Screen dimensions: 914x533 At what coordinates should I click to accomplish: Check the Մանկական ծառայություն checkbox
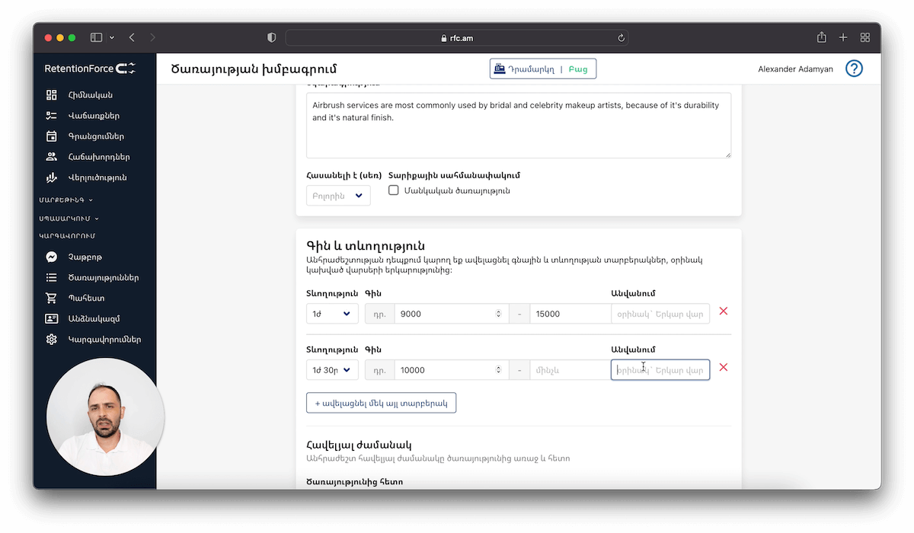[x=394, y=190]
